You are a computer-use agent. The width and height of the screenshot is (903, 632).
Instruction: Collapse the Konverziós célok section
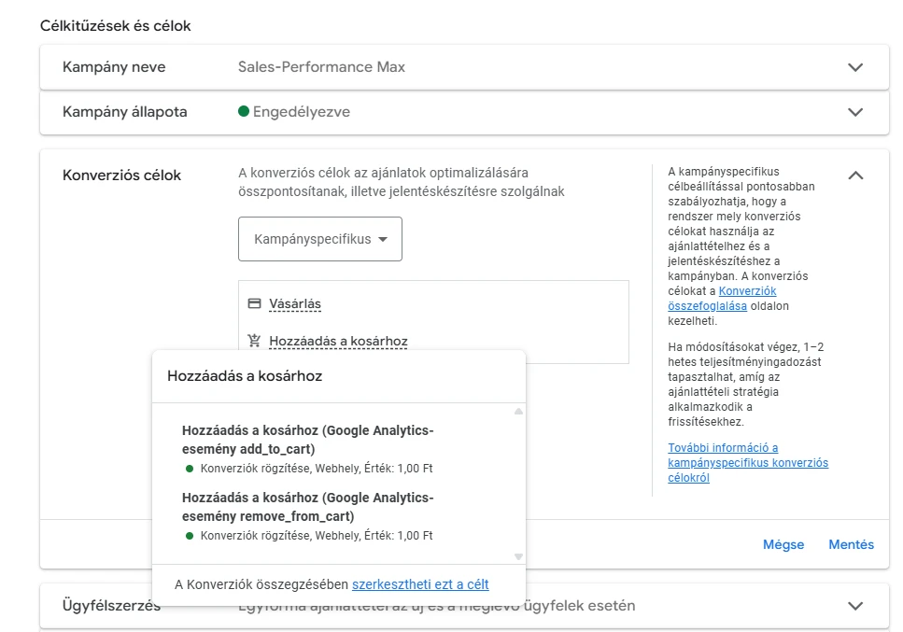[x=855, y=175]
